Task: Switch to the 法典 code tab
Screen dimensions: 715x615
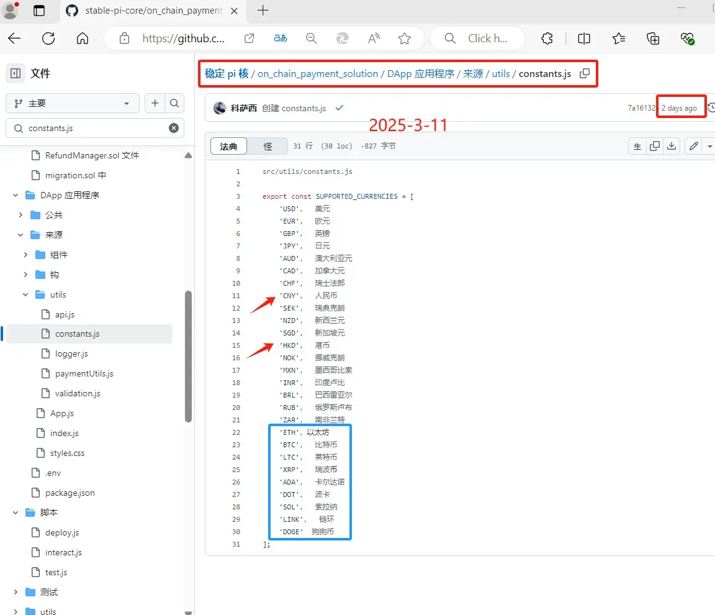Action: point(228,146)
